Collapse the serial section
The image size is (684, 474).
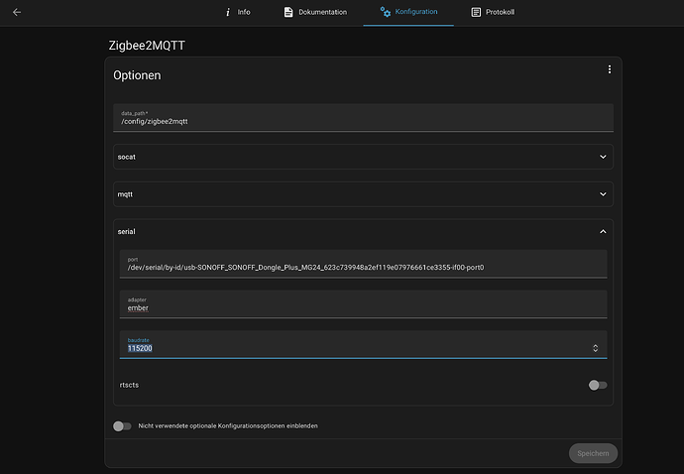coord(363,231)
